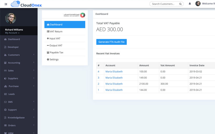Image resolution: width=215 pixels, height=134 pixels.
Task: Click Richard Williams profile photo in sidebar
Action: [10, 18]
